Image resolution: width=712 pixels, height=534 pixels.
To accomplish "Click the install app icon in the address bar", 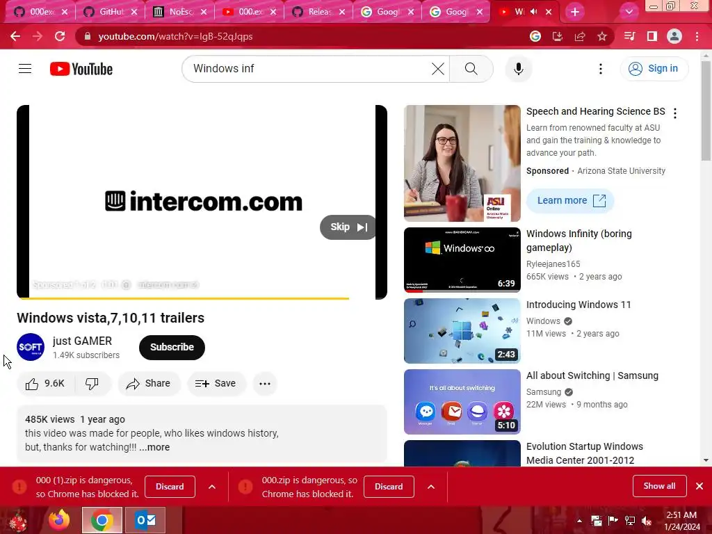I will (558, 36).
